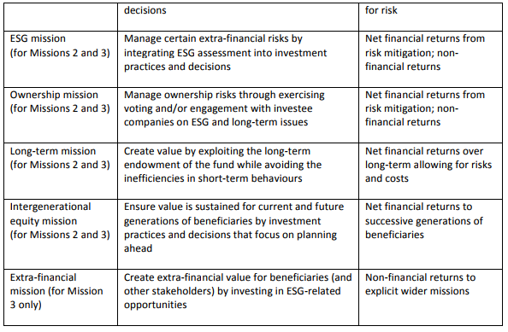508x332 pixels.
Task: Click 'Manage ownership risks through exercising' description
Action: (224, 95)
